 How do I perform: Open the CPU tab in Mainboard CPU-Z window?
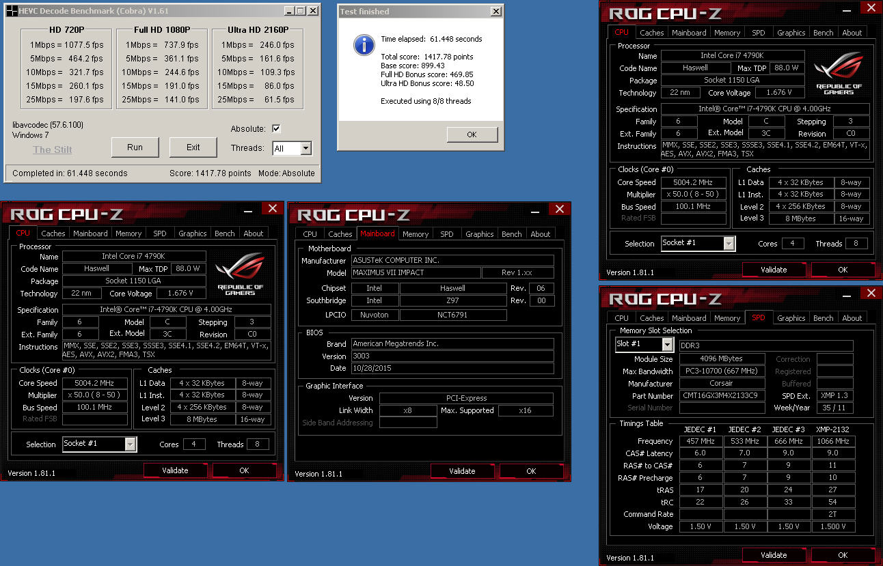pos(310,234)
